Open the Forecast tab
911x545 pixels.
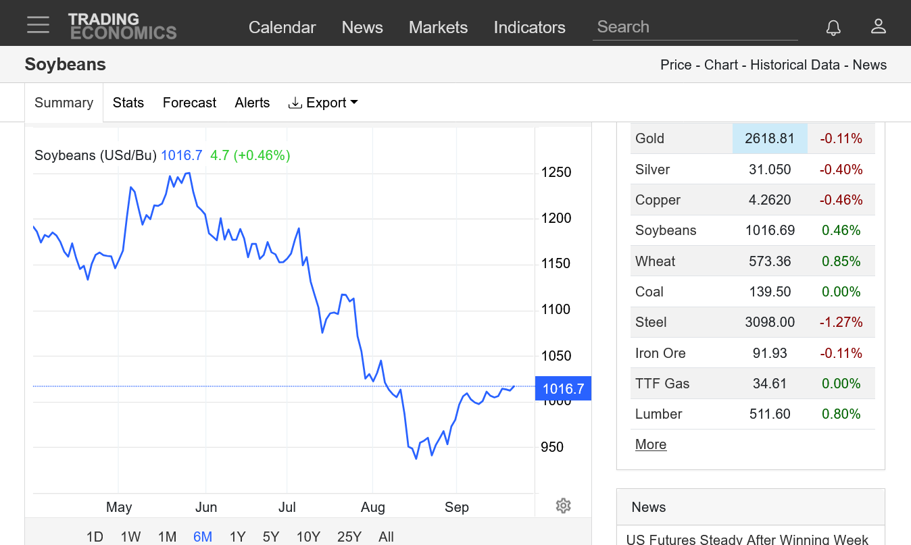(x=189, y=103)
